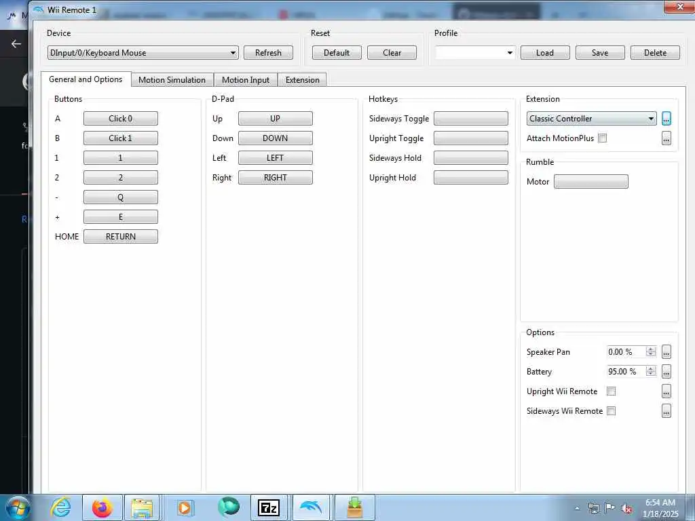
Task: Rebind the HOME button mapped to RETURN
Action: 121,237
